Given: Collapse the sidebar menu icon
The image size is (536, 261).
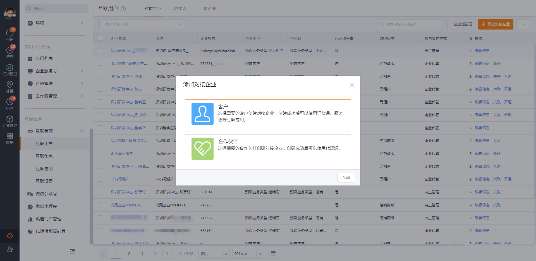Looking at the screenshot, I should (72, 251).
